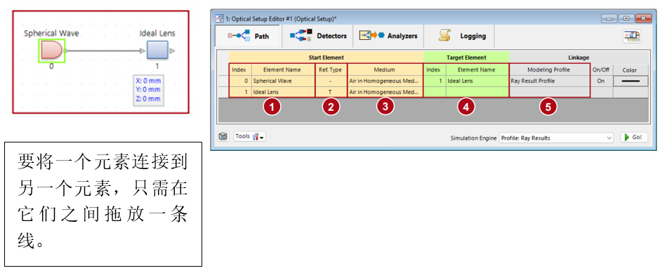Click the Ideal Lens output arrow connector
The width and height of the screenshot is (665, 273).
click(x=172, y=51)
